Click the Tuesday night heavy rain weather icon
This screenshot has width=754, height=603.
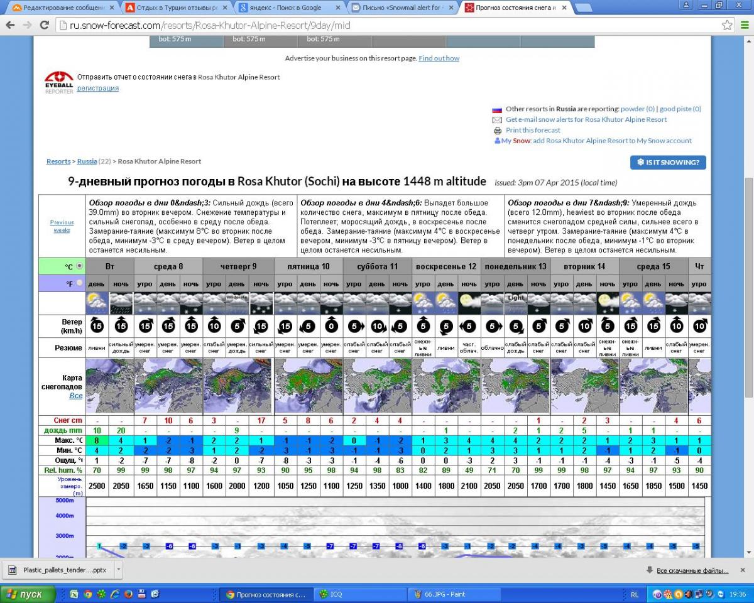pyautogui.click(x=121, y=303)
